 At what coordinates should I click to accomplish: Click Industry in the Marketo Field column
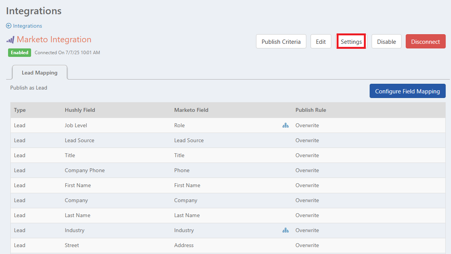184,230
